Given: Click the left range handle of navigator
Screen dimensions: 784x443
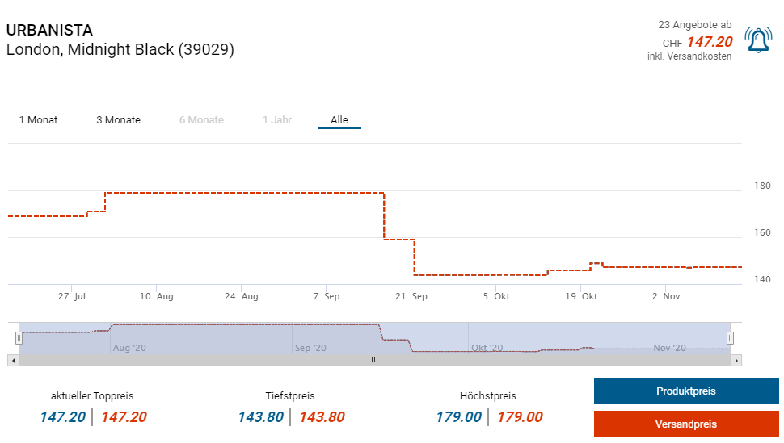Looking at the screenshot, I should pos(19,338).
